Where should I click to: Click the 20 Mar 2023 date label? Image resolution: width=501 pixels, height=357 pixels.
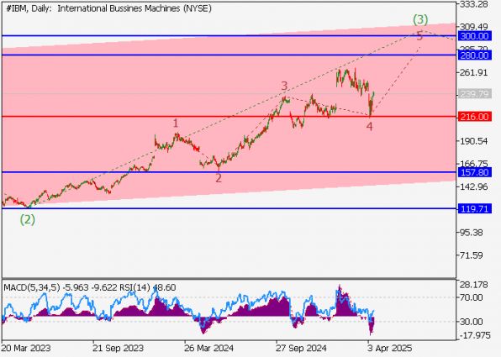point(26,348)
